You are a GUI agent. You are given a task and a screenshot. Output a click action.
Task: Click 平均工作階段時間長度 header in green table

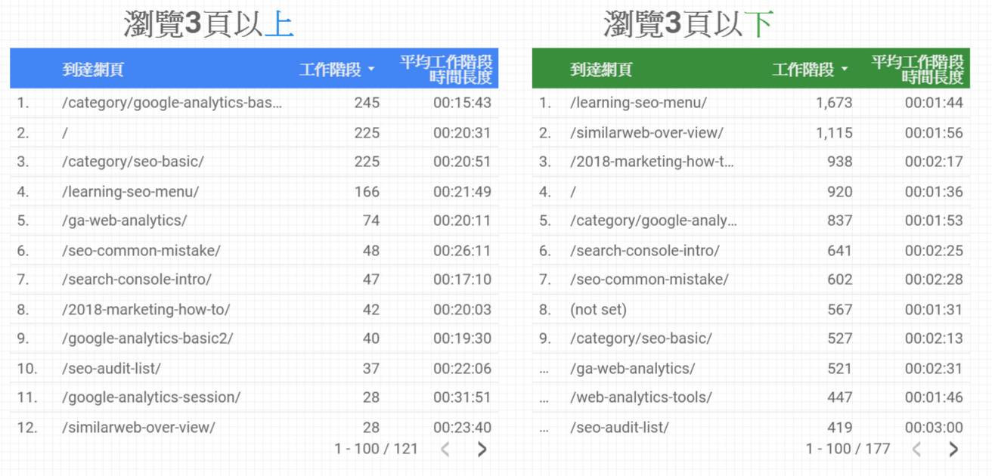click(918, 70)
